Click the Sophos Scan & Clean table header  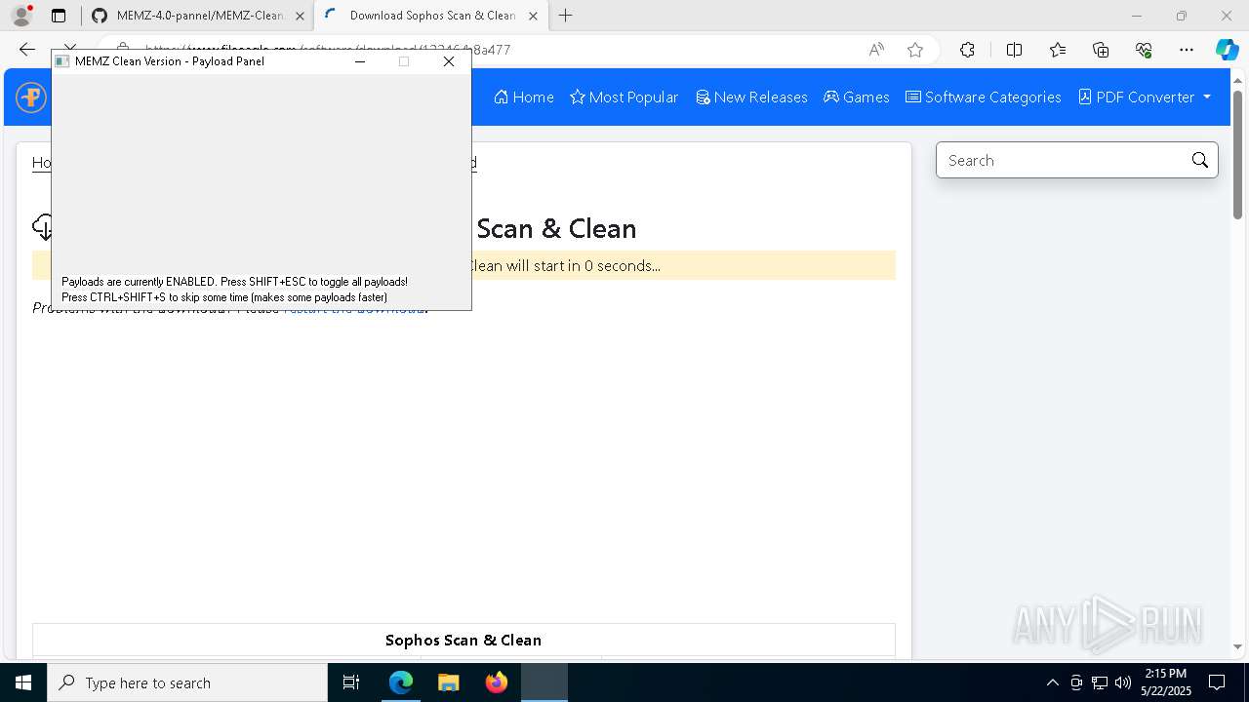pos(463,640)
